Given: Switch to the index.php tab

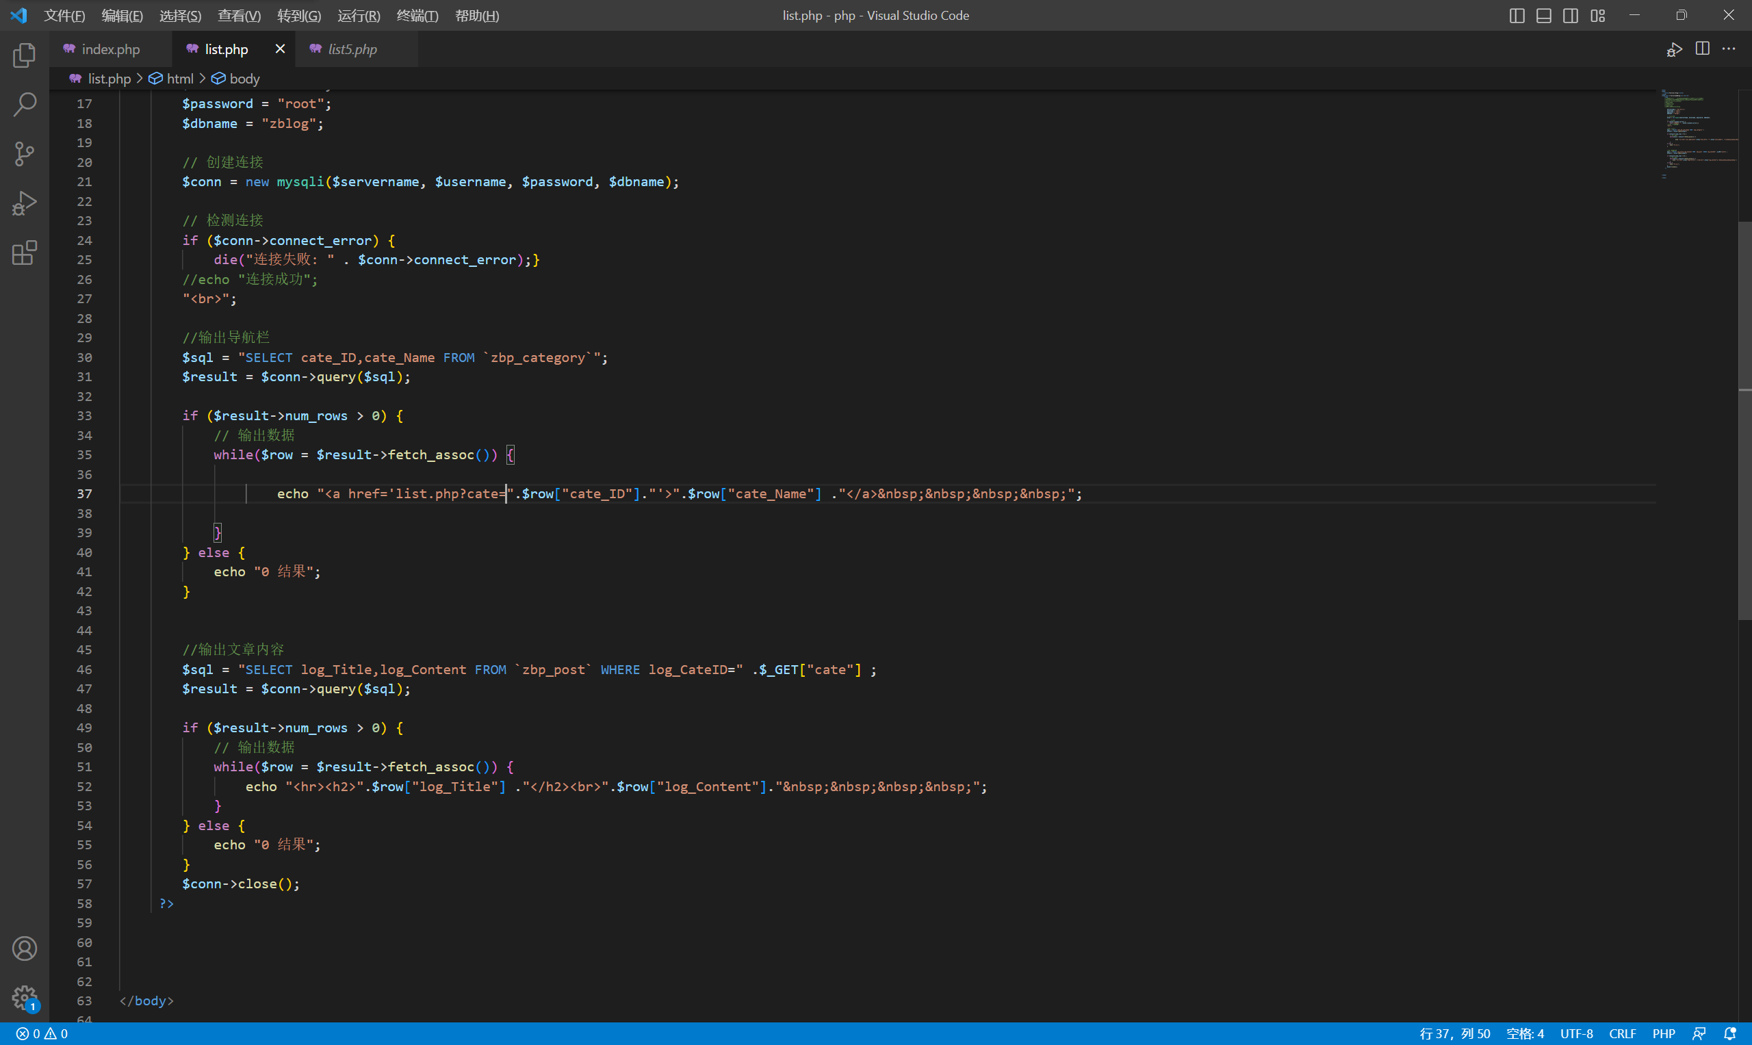Looking at the screenshot, I should 110,49.
